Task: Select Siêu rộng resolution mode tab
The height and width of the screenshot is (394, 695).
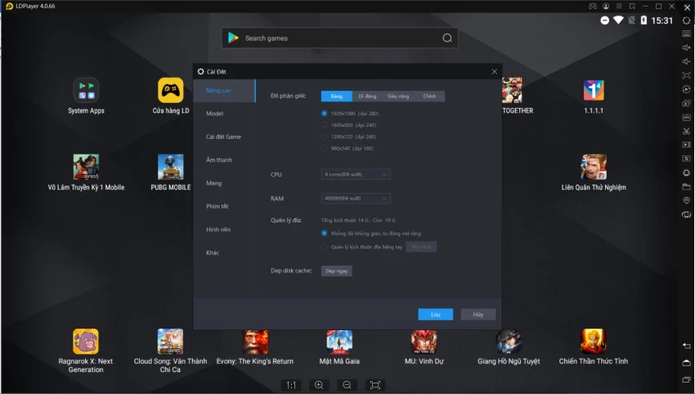Action: [398, 96]
